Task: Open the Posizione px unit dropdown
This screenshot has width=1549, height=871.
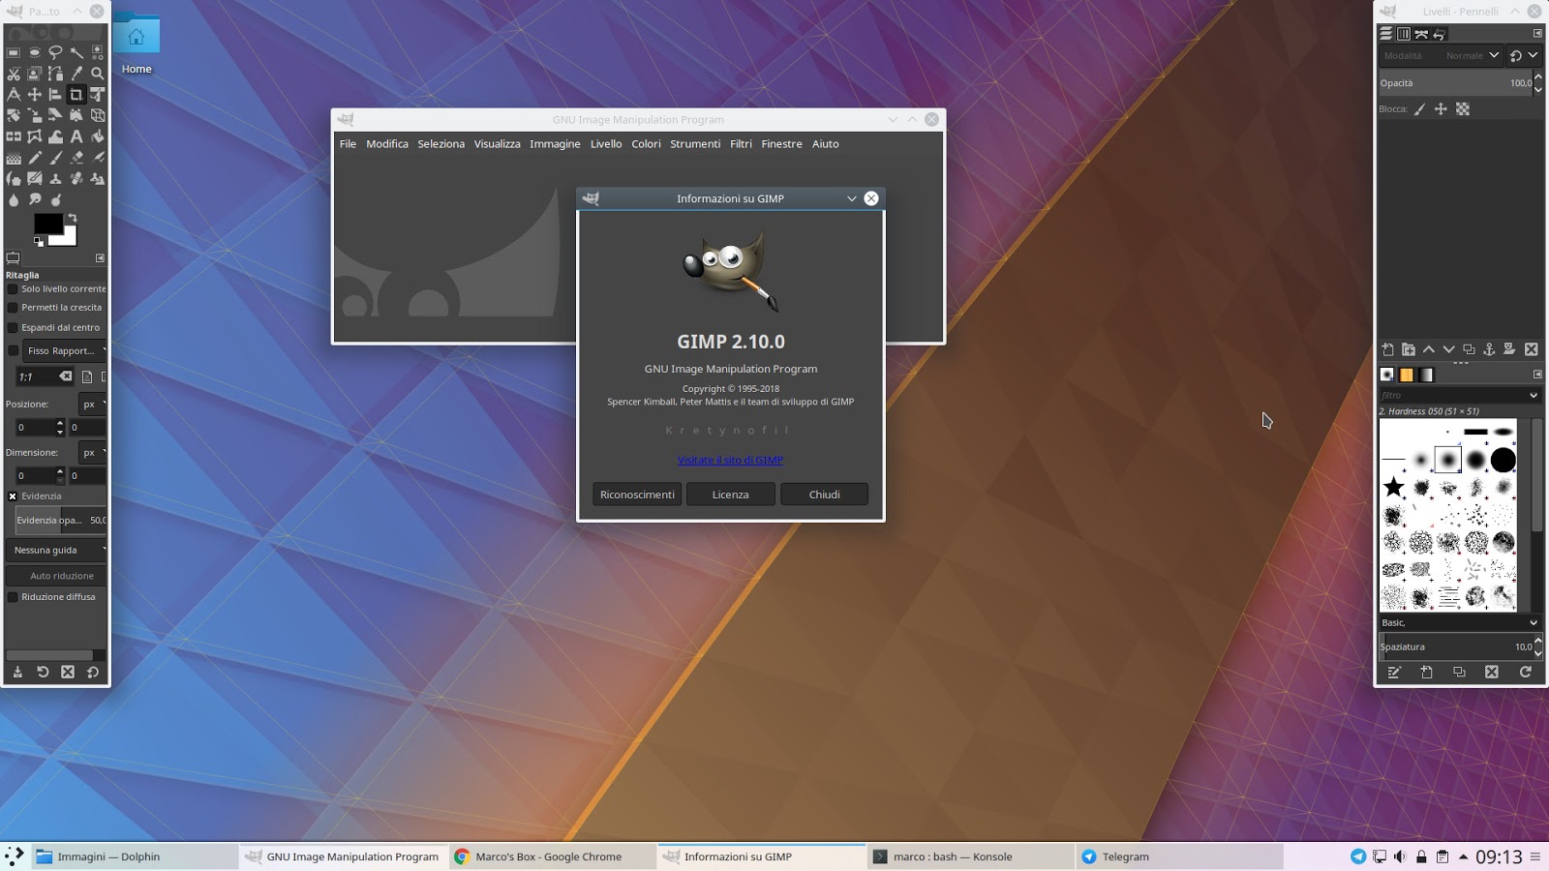Action: [x=93, y=404]
